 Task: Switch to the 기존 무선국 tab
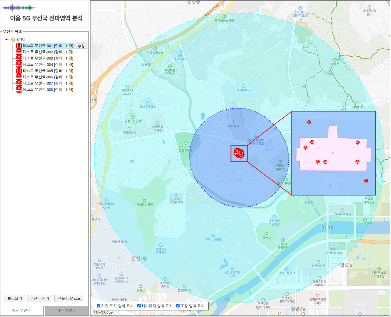coord(66,311)
